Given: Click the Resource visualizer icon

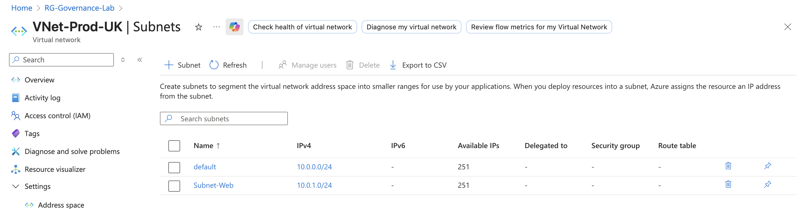Looking at the screenshot, I should coord(16,169).
